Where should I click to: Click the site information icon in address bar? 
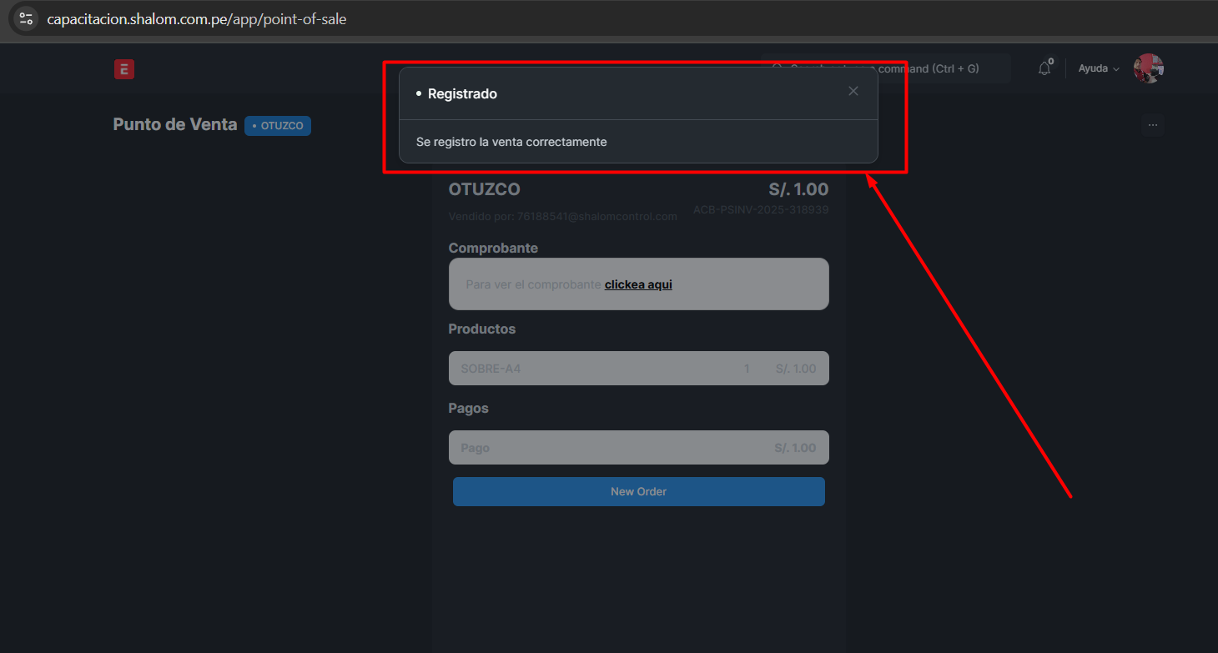pos(26,18)
